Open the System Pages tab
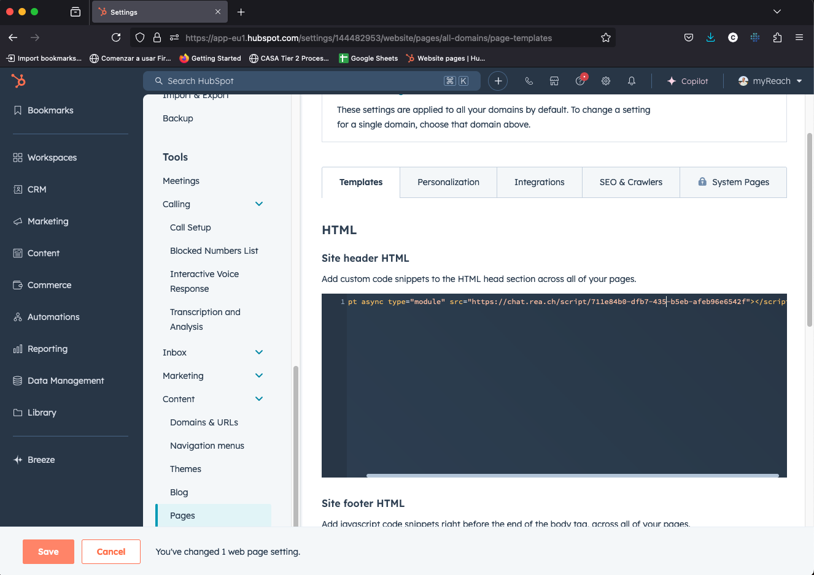Image resolution: width=814 pixels, height=575 pixels. pyautogui.click(x=734, y=182)
